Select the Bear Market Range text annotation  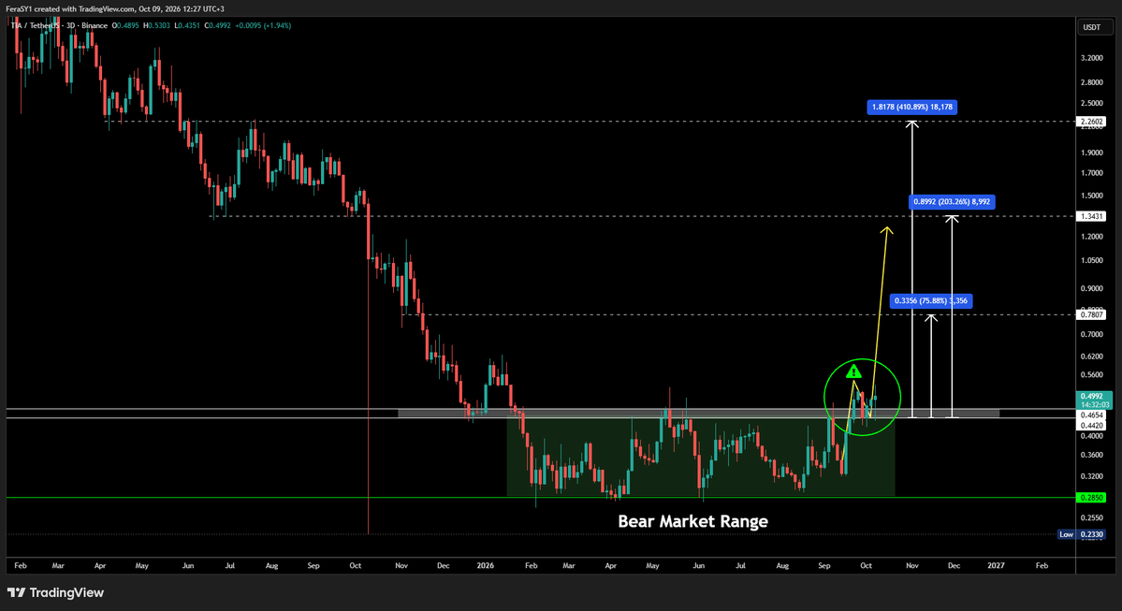point(692,521)
